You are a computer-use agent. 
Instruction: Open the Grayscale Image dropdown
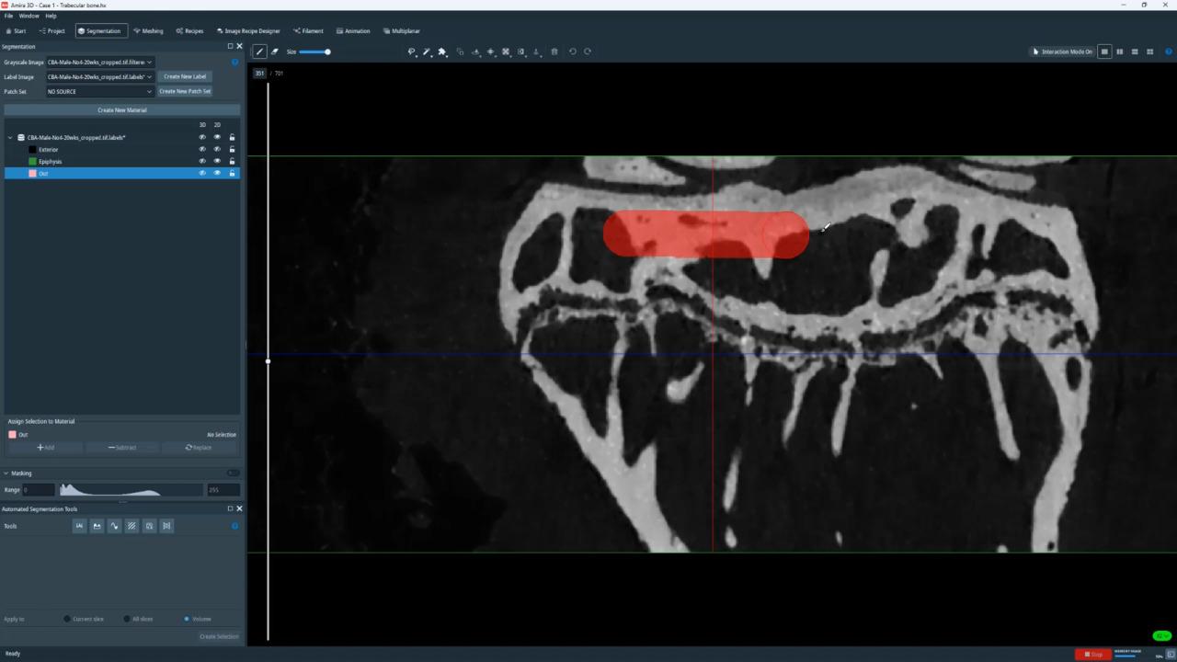pos(99,62)
